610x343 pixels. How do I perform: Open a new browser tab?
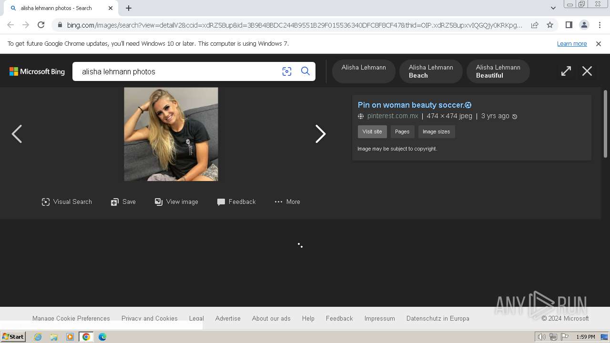click(x=129, y=8)
